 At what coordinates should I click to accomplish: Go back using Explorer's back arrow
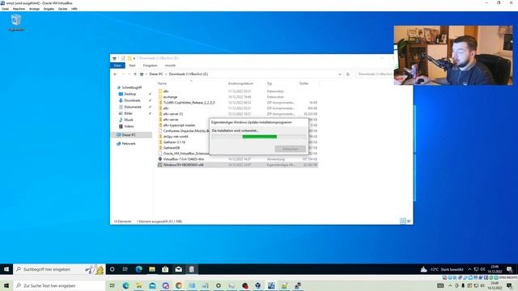115,74
